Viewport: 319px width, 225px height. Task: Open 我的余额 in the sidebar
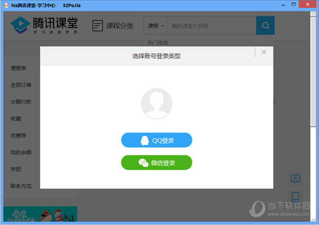coord(21,152)
